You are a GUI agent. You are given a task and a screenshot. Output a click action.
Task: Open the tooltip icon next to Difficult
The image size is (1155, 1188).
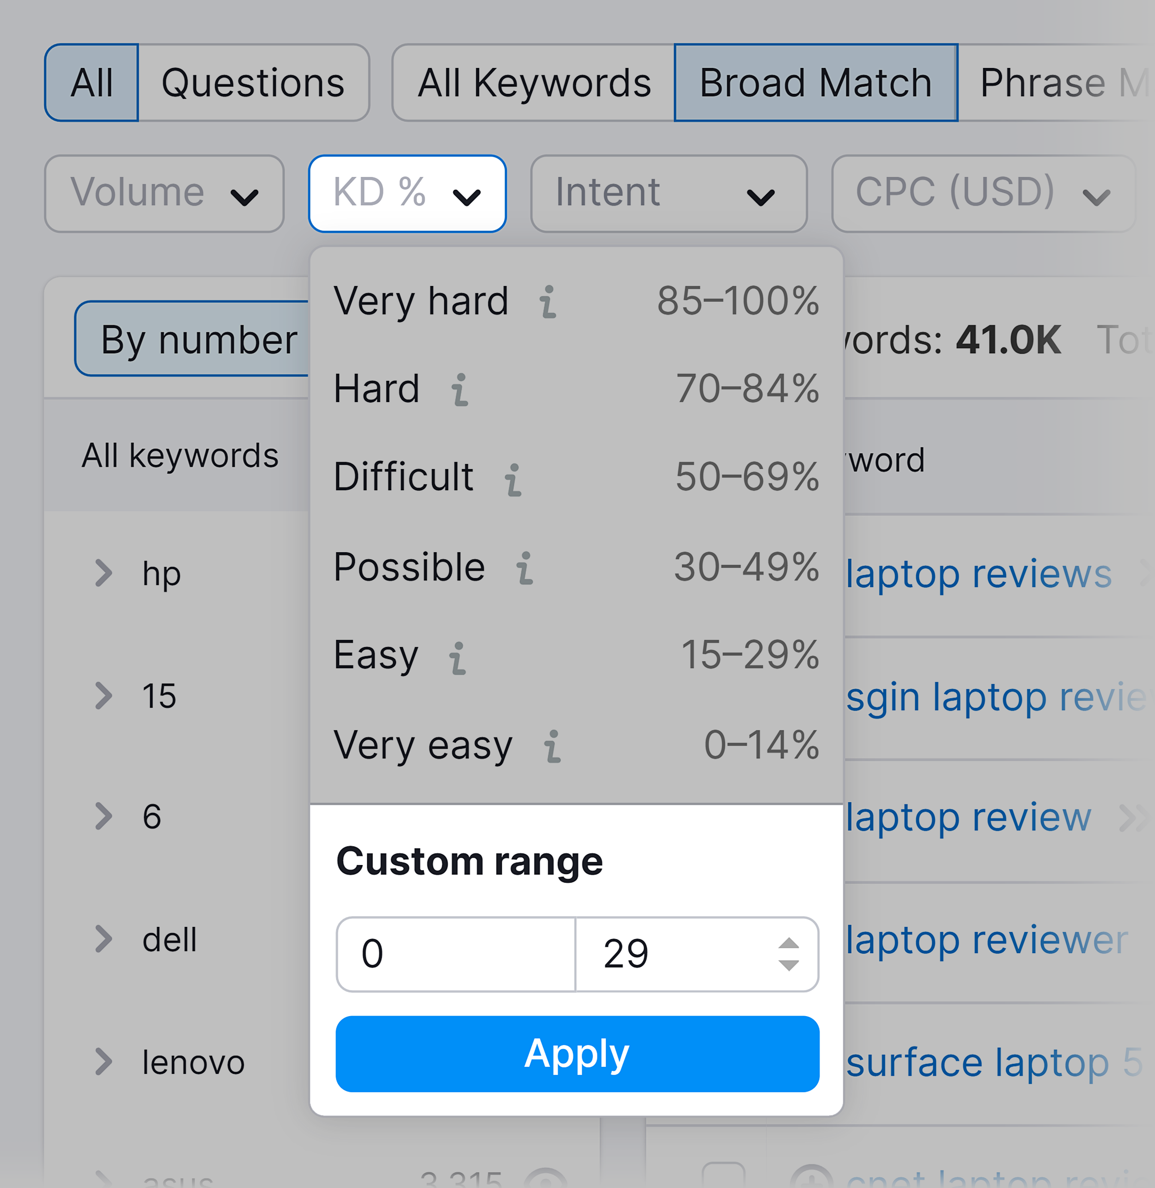tap(514, 479)
